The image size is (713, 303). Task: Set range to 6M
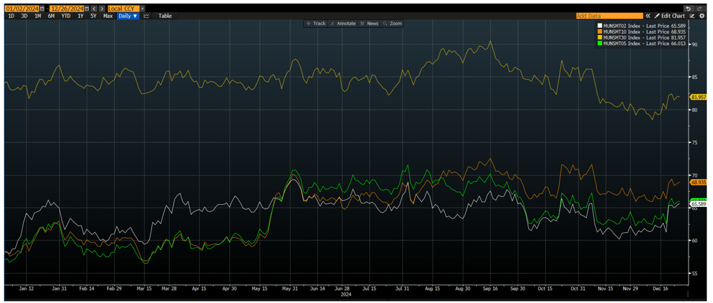pos(51,16)
